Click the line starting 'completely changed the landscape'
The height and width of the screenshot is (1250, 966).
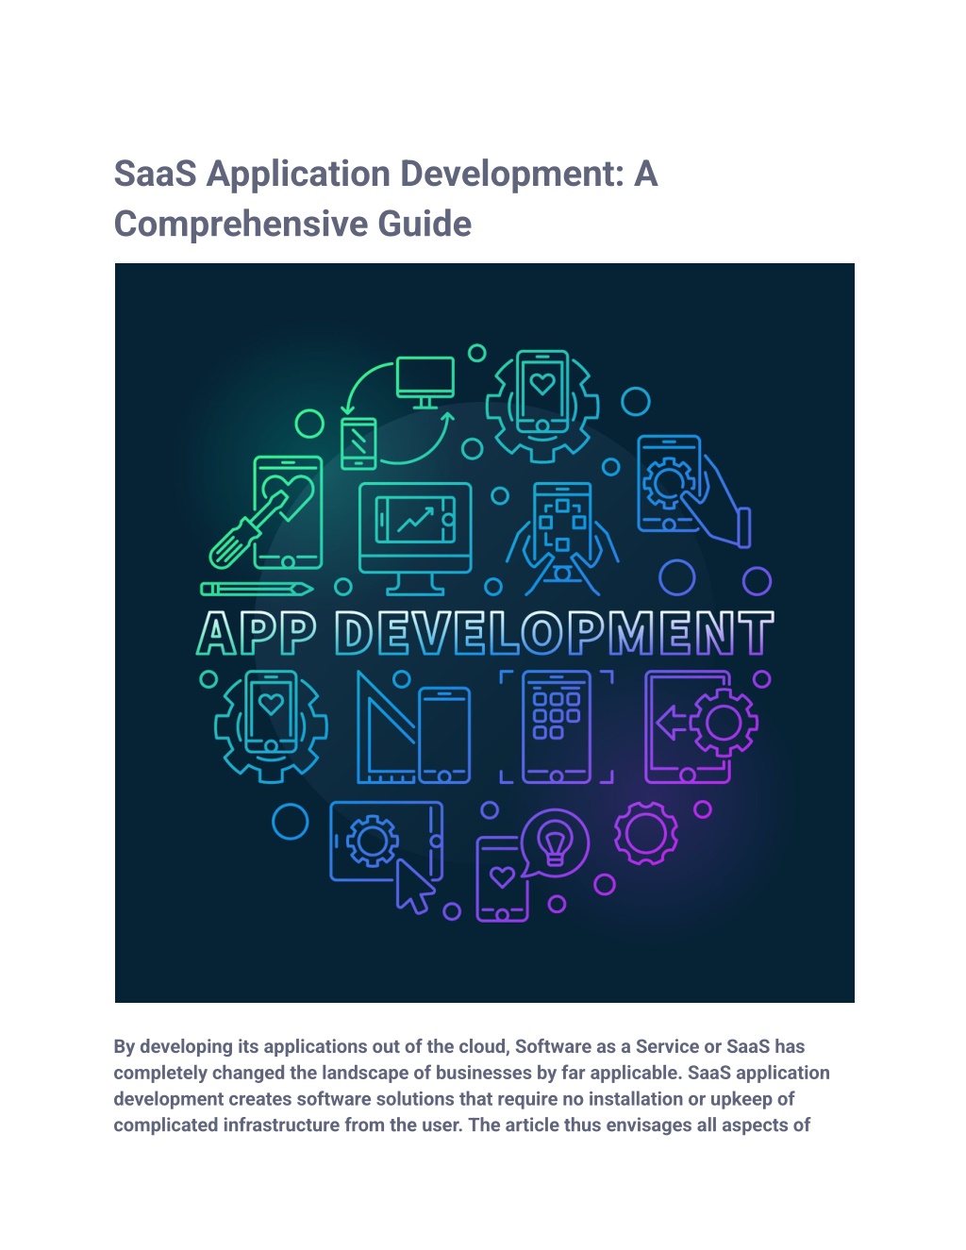pyautogui.click(x=472, y=1073)
